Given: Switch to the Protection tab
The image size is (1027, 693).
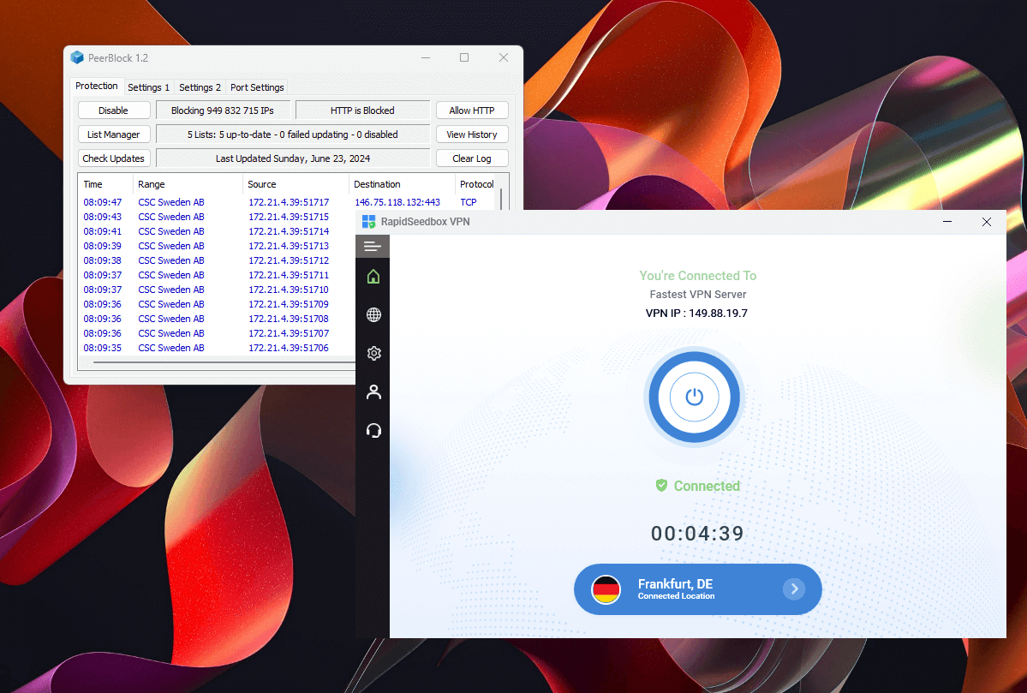Looking at the screenshot, I should [96, 86].
